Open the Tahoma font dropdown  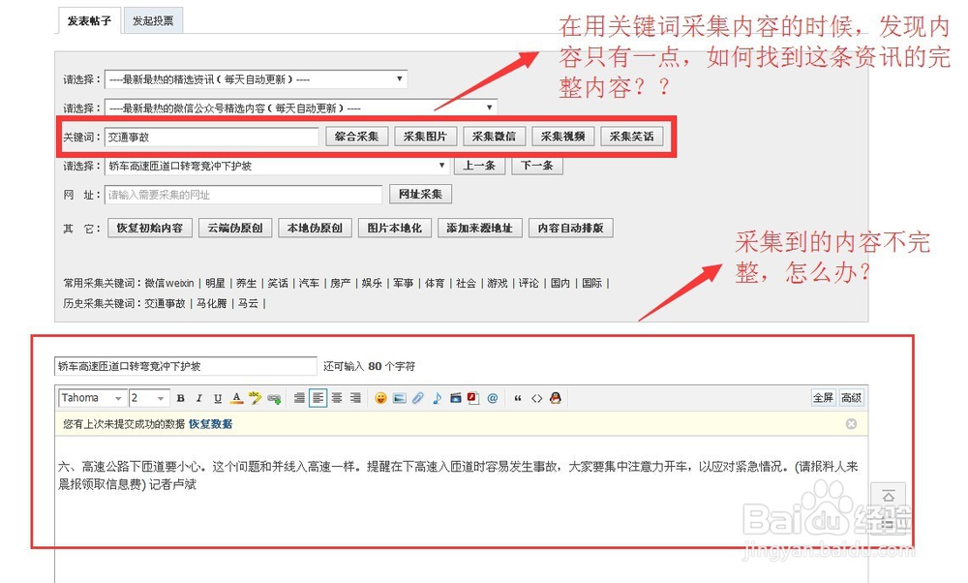[x=92, y=398]
